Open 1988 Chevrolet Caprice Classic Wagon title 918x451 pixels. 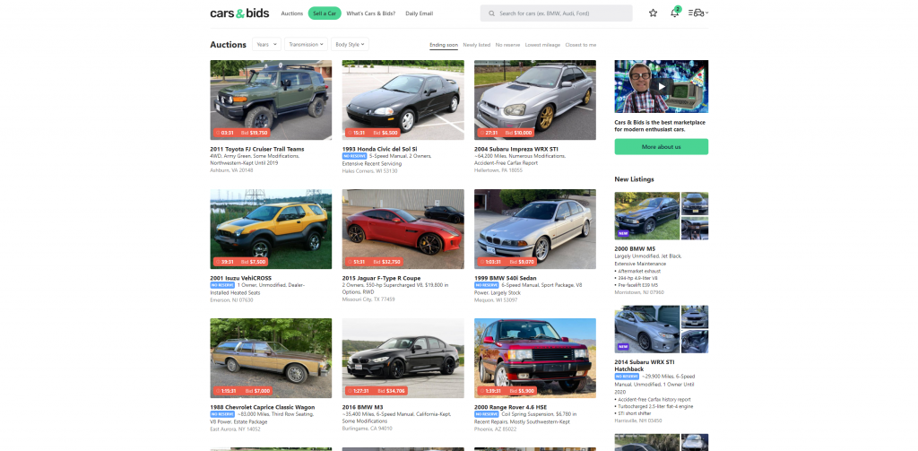pyautogui.click(x=263, y=407)
